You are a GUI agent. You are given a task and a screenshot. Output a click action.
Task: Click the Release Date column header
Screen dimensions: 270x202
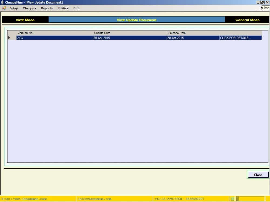click(193, 33)
